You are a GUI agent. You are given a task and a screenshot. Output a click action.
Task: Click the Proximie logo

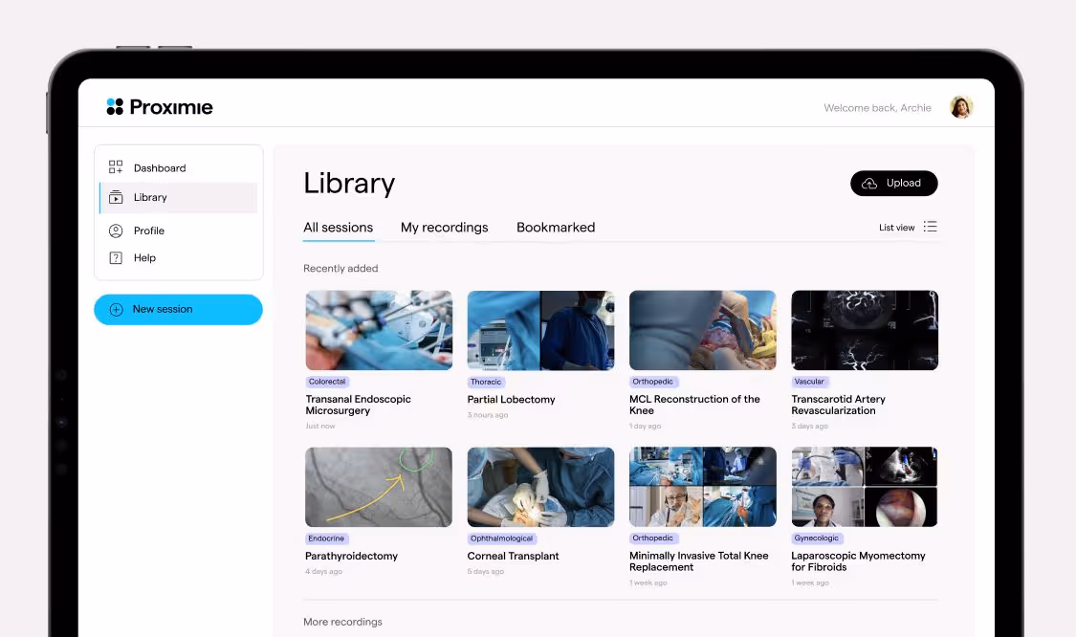pos(160,106)
